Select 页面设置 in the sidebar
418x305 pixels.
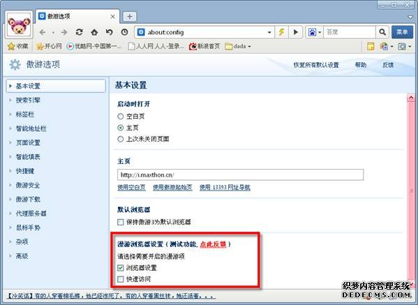(28, 142)
